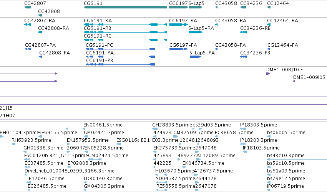Click the EN00461.5prime EST label
This screenshot has width=327, height=192.
(103, 125)
